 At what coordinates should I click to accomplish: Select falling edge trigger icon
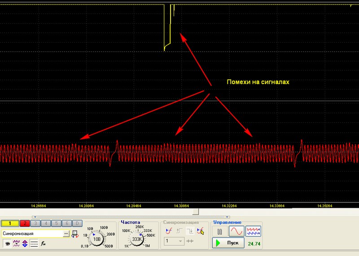coord(190,231)
